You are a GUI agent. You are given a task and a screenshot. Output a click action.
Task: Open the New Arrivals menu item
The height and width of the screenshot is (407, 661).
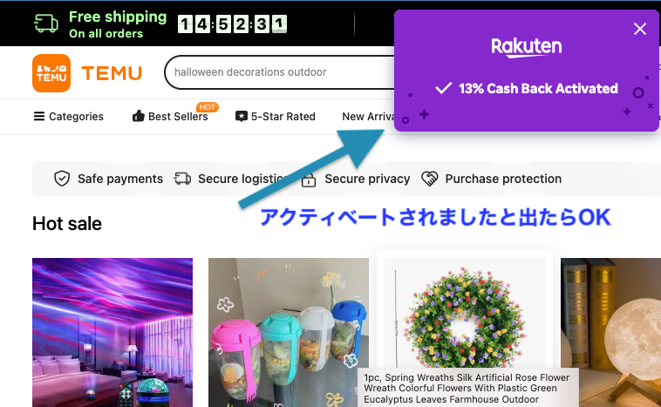point(369,116)
